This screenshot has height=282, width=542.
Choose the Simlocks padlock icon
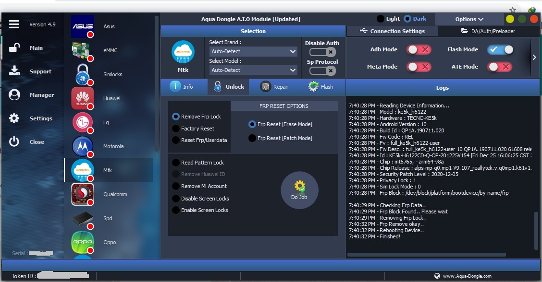pos(82,74)
